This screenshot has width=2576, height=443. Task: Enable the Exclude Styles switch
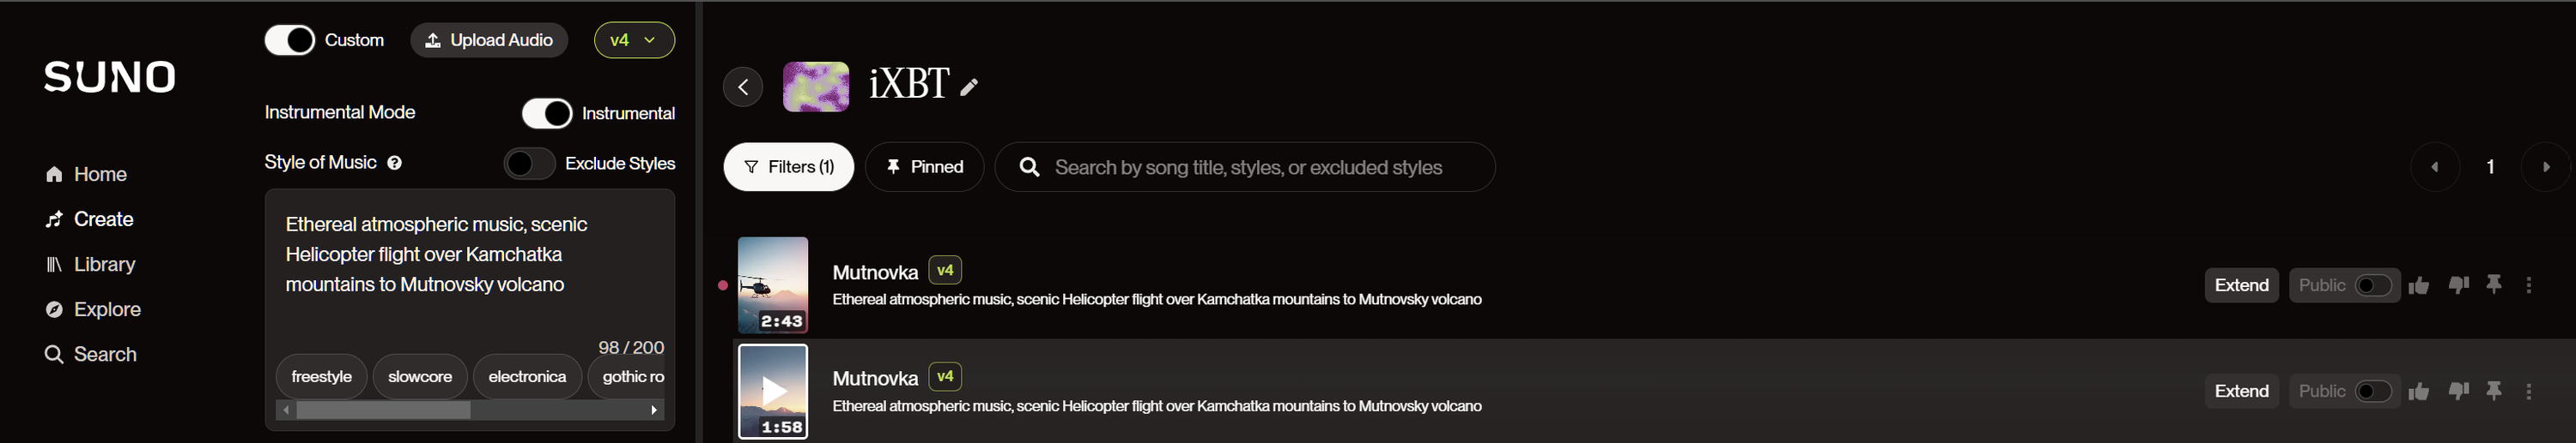pos(529,164)
